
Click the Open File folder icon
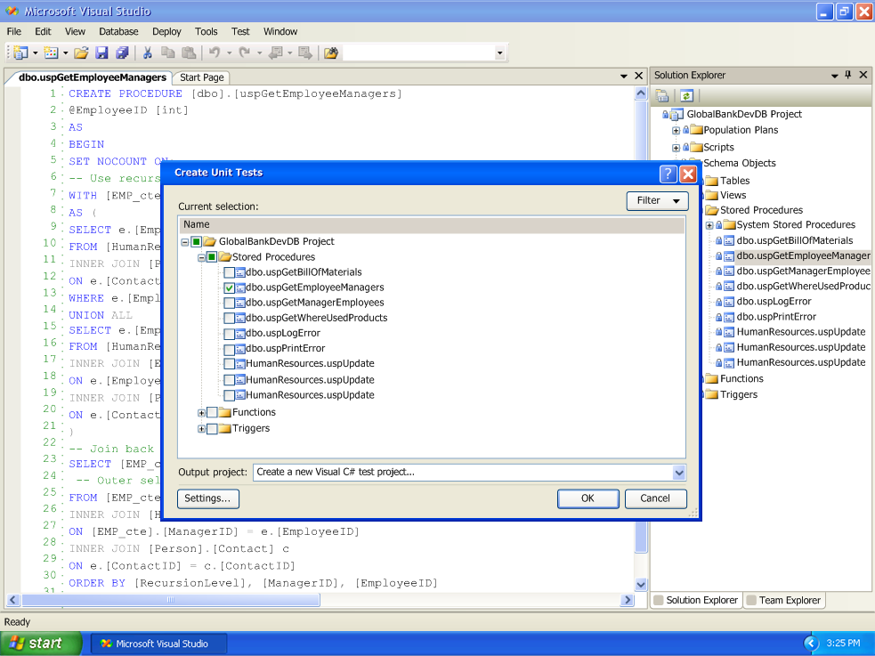[81, 53]
